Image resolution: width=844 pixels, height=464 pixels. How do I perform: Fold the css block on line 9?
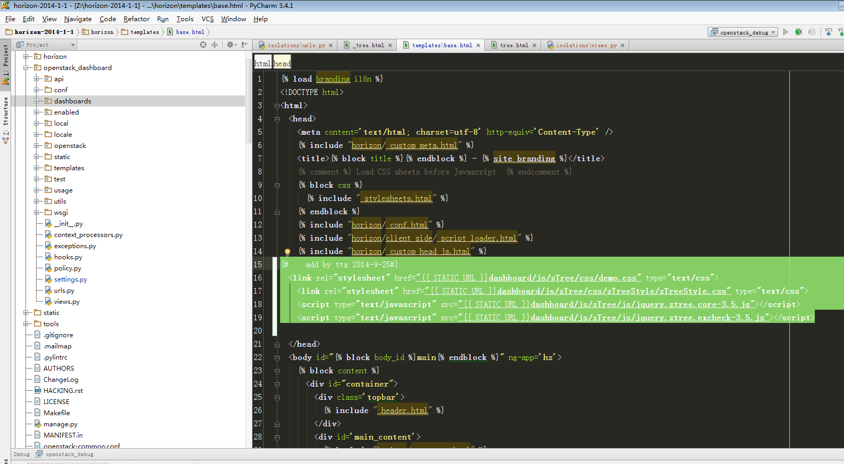click(x=277, y=186)
